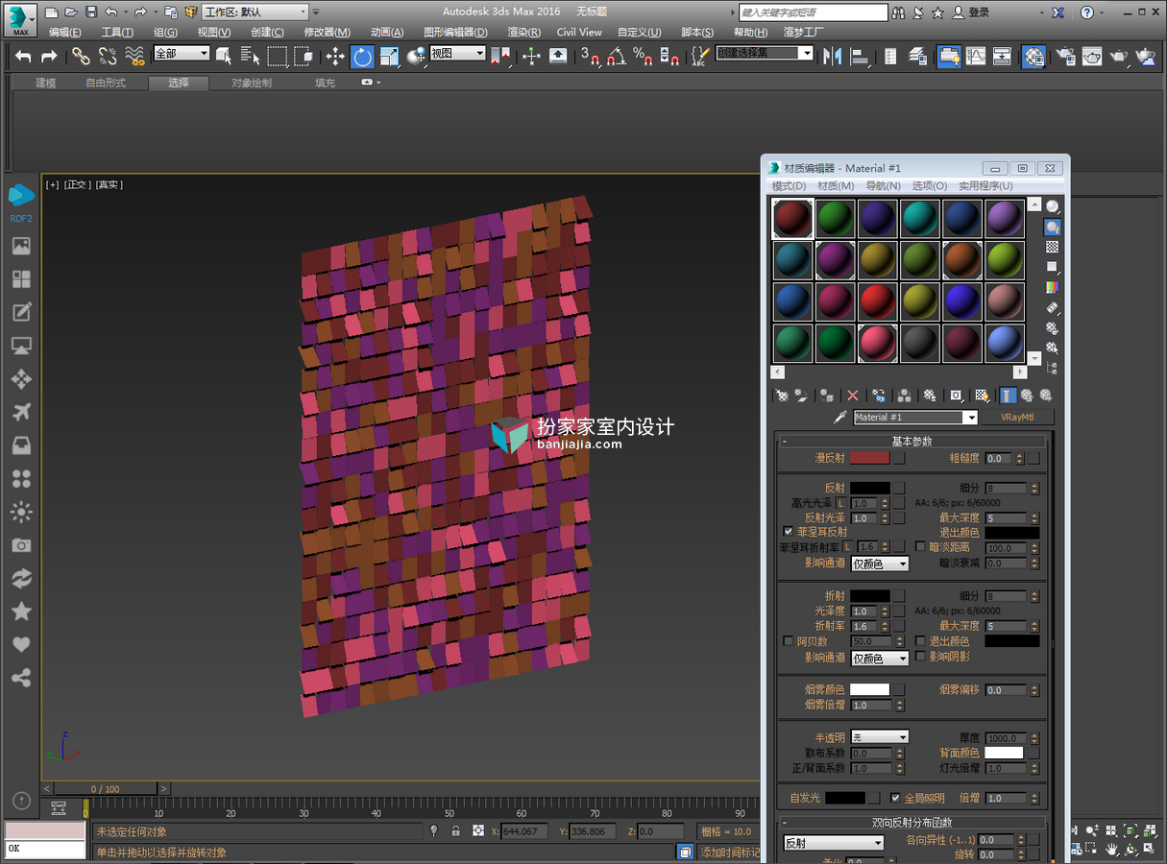Click the Undo arrow in main toolbar
The height and width of the screenshot is (864, 1167).
(23, 56)
